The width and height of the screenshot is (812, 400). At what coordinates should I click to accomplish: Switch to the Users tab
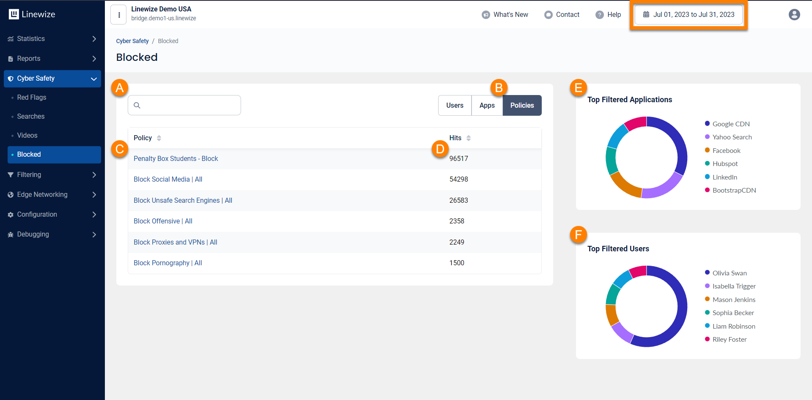pos(455,106)
